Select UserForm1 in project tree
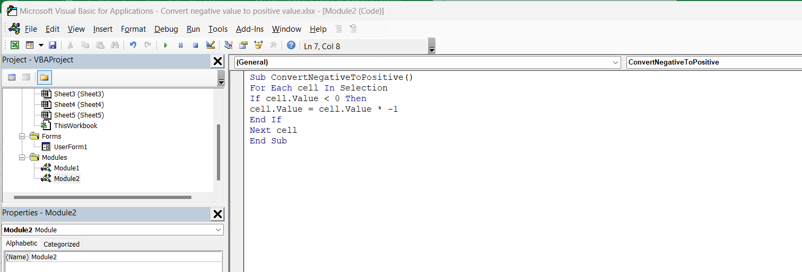The width and height of the screenshot is (802, 272). 70,147
